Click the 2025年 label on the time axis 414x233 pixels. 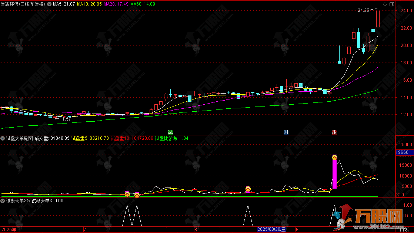[x=9, y=230]
